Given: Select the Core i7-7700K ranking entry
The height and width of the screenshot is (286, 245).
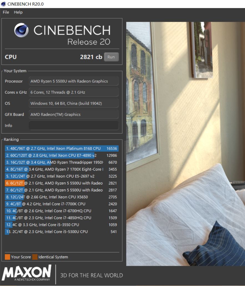Looking at the screenshot, I should [61, 204].
